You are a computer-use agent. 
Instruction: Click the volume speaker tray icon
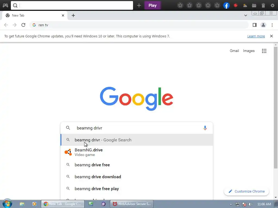point(251,204)
